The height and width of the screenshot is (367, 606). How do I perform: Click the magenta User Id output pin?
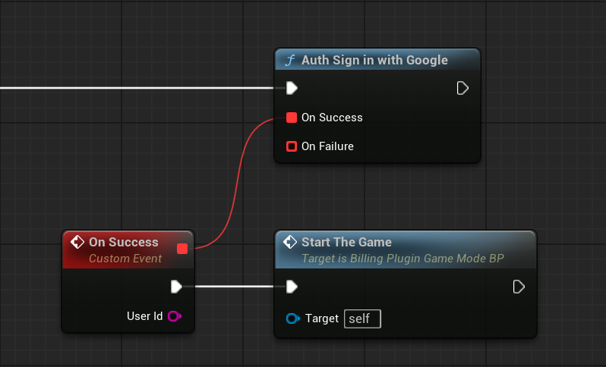click(x=174, y=316)
